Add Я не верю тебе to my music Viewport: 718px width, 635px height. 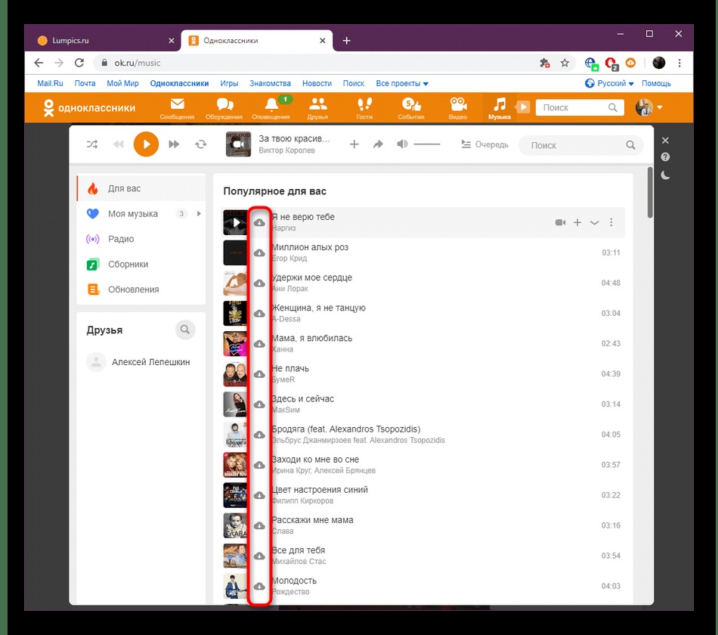(577, 223)
